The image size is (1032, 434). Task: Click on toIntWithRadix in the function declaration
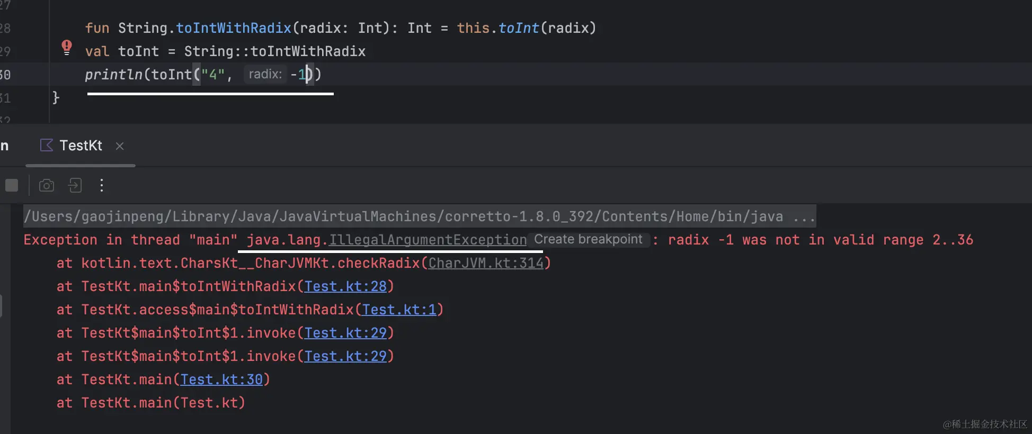tap(234, 28)
